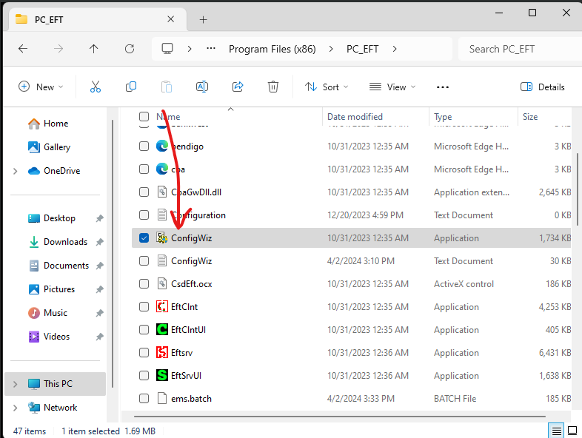Screen dimensions: 582x438
Task: Check the box next to ems.batch
Action: pos(144,399)
